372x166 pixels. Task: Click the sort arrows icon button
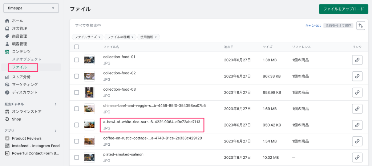click(x=361, y=25)
